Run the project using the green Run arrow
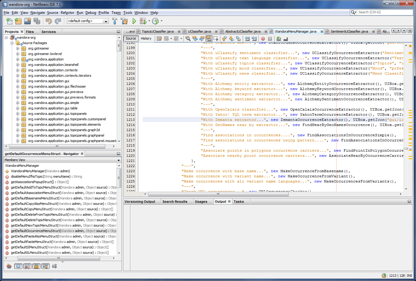Viewport: 416px width, 281px height. [134, 21]
